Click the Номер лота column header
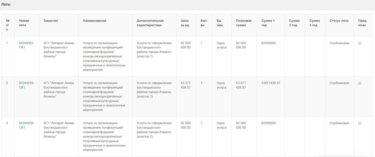 point(24,23)
